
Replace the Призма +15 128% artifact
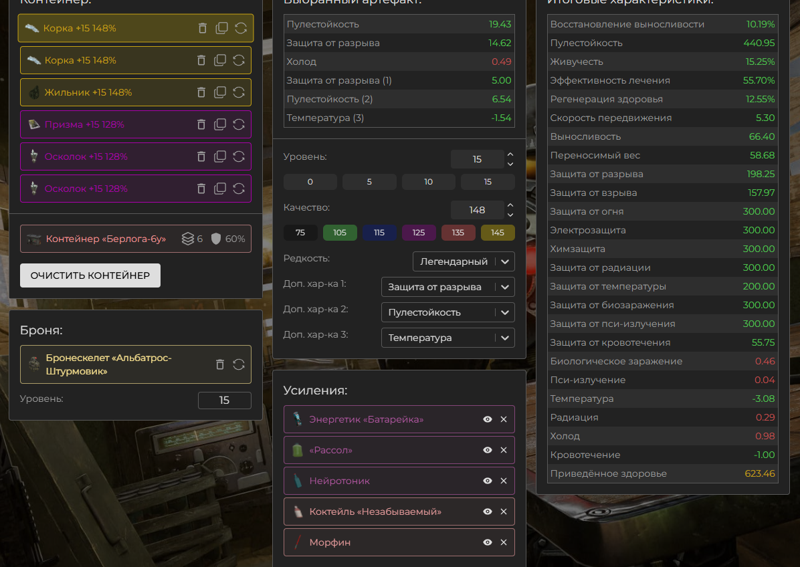[x=239, y=124]
